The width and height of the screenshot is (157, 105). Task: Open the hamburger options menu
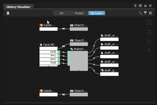click(x=150, y=13)
